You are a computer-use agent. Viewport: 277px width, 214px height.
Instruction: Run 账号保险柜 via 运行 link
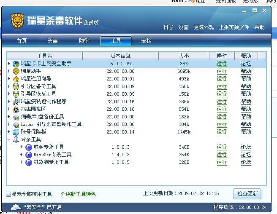[222, 132]
